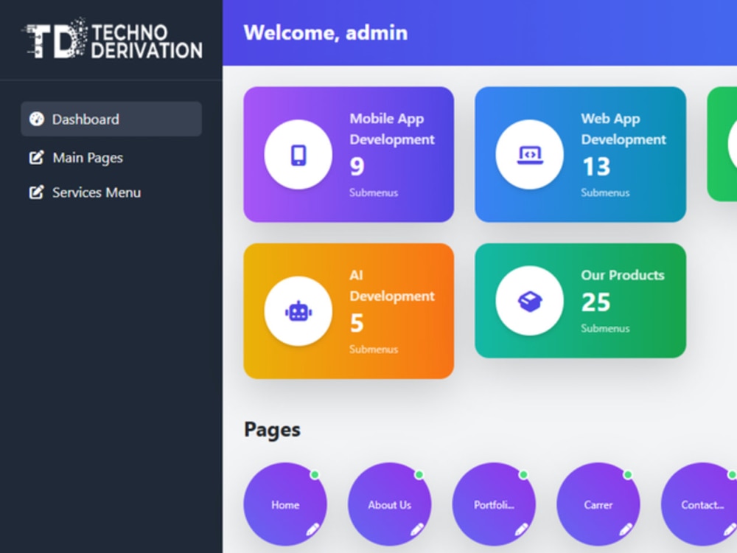This screenshot has width=737, height=553.
Task: Click the laptop code icon circle
Action: pyautogui.click(x=530, y=155)
